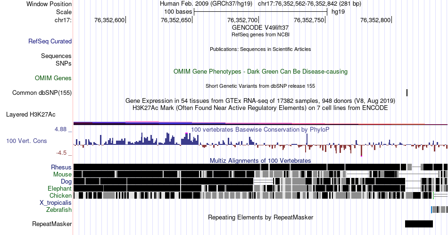Click 'RefSeq genes from NCBI' title
Screen dimensions: 448x235
(x=260, y=34)
